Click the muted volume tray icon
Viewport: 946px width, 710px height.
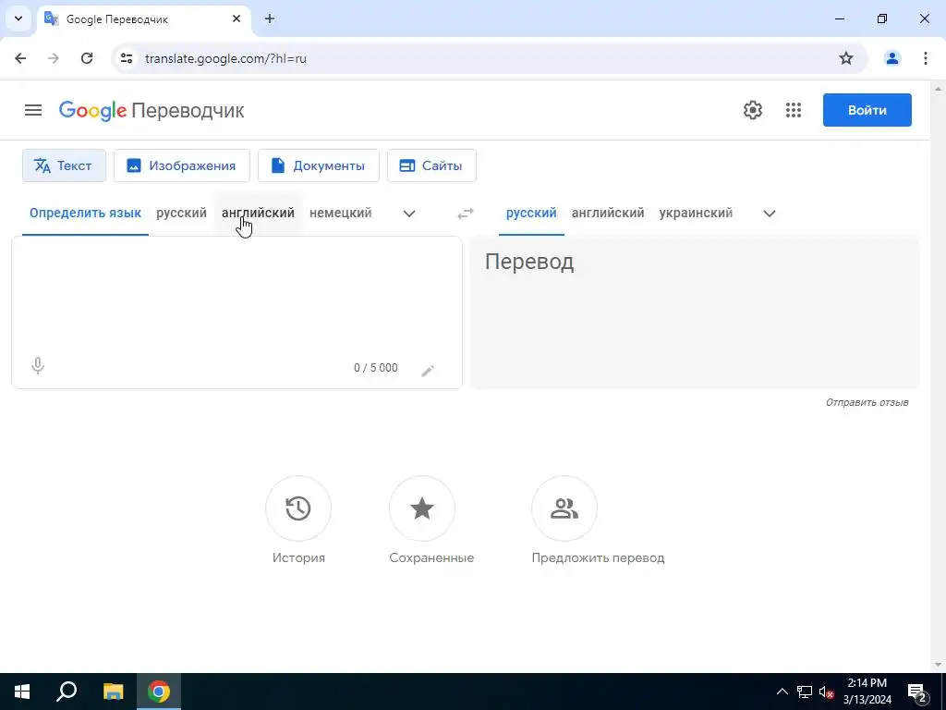pyautogui.click(x=826, y=692)
